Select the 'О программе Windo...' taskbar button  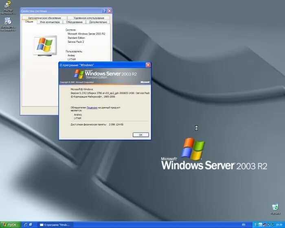pos(55,225)
